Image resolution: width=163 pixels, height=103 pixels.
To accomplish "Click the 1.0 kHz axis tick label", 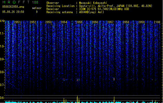I will pyautogui.click(x=2, y=46).
